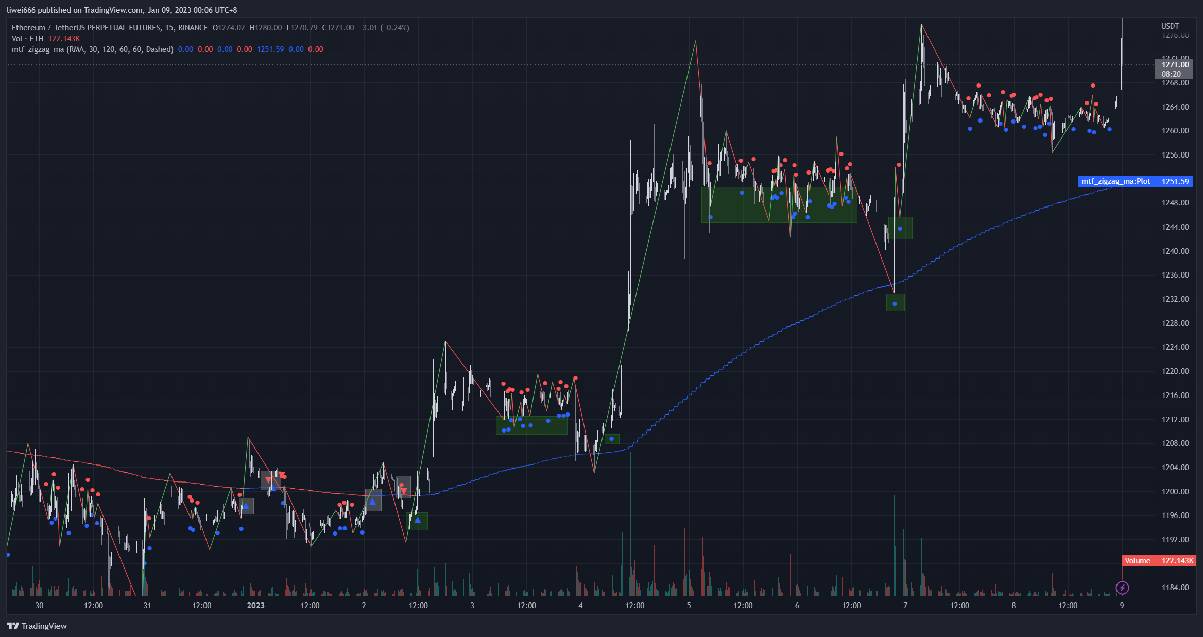The height and width of the screenshot is (637, 1203).
Task: Click the 1251.59 value on price axis
Action: (x=1175, y=181)
